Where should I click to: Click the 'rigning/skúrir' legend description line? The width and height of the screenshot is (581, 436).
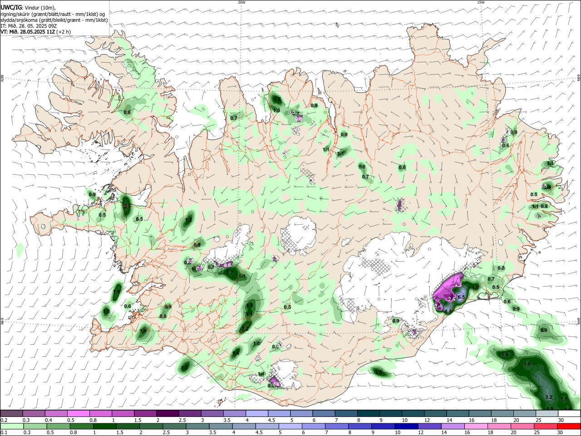(53, 14)
